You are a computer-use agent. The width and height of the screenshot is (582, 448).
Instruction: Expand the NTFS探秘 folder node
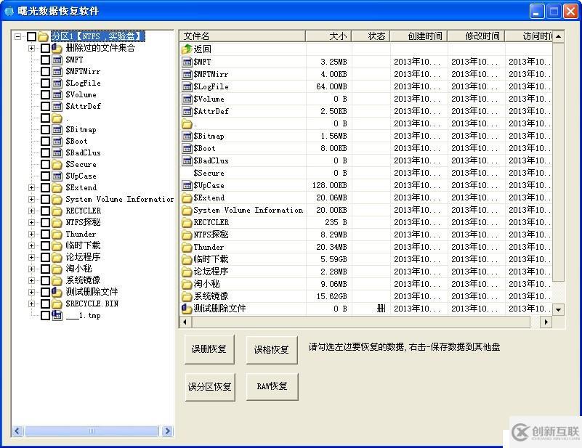tap(31, 222)
